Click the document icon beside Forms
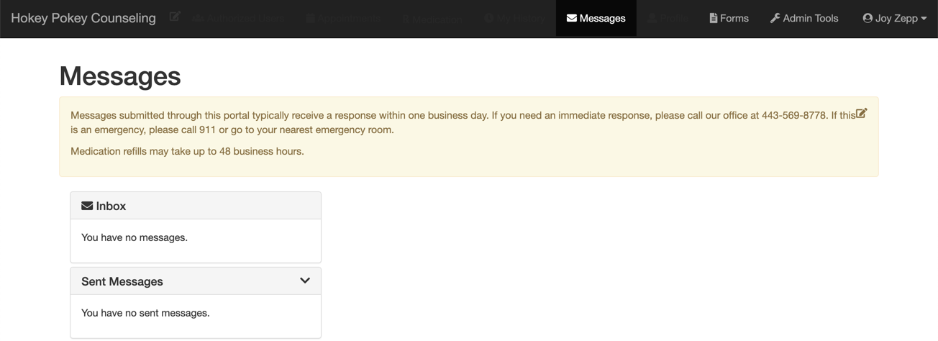938x341 pixels. [714, 18]
